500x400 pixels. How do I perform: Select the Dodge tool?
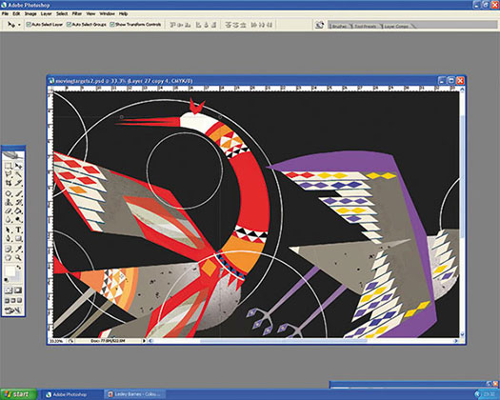(18, 219)
